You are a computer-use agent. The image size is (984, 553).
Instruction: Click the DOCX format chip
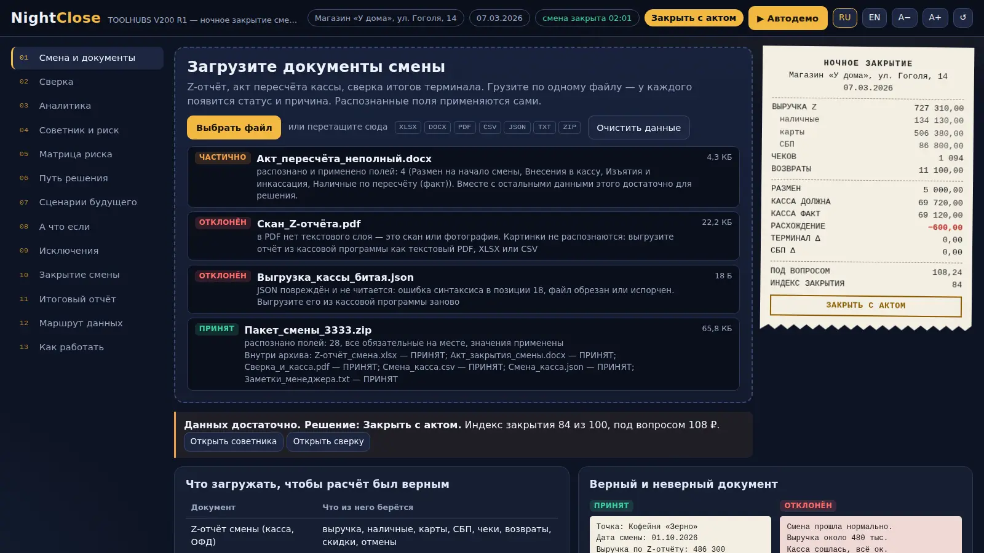tap(437, 127)
